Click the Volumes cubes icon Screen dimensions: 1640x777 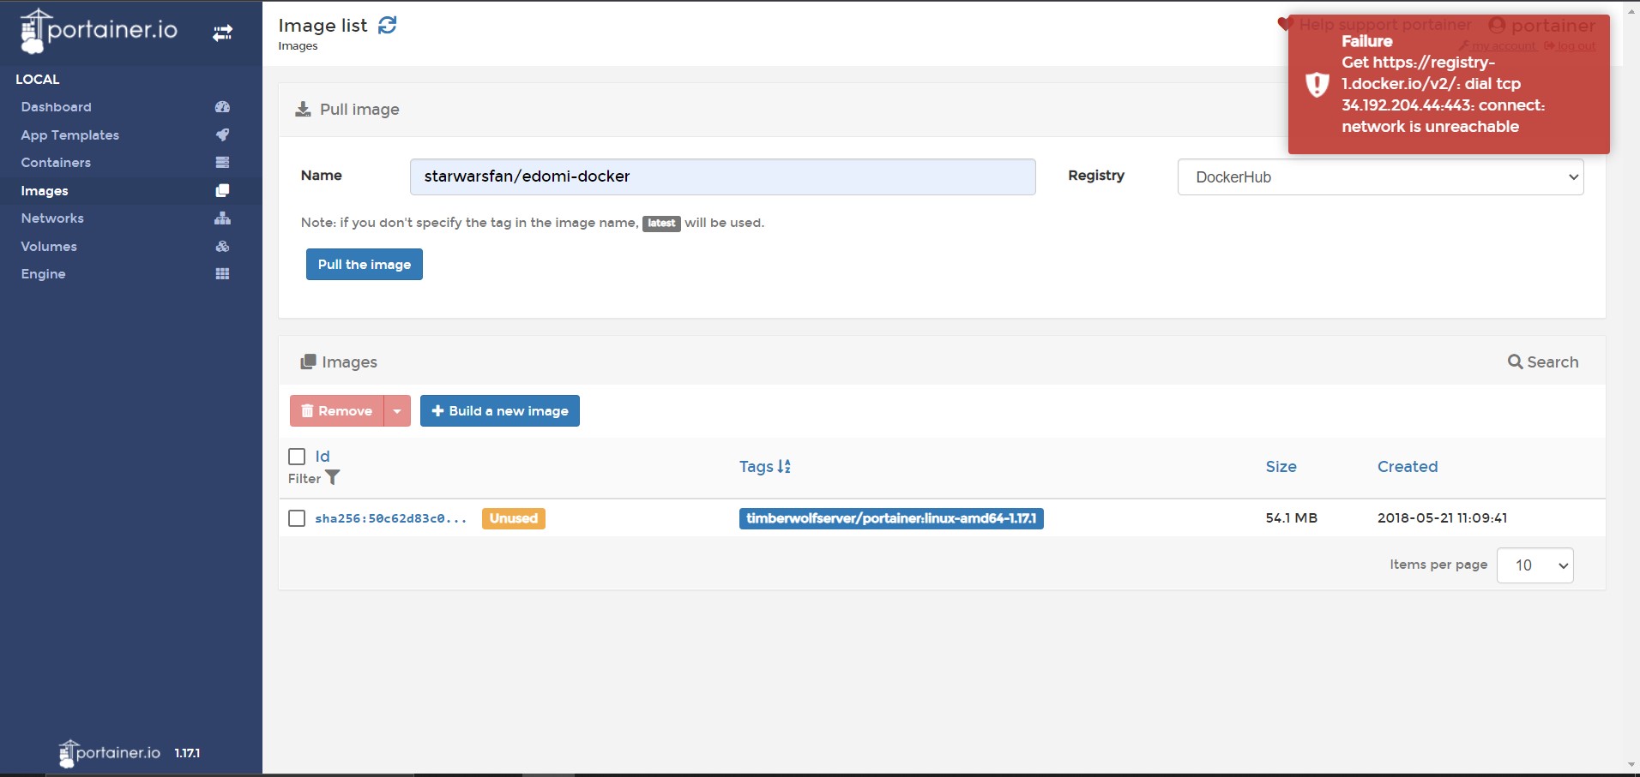point(222,246)
